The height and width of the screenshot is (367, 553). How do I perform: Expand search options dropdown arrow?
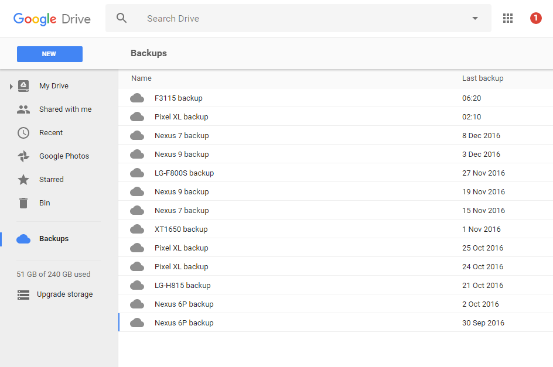(x=475, y=18)
